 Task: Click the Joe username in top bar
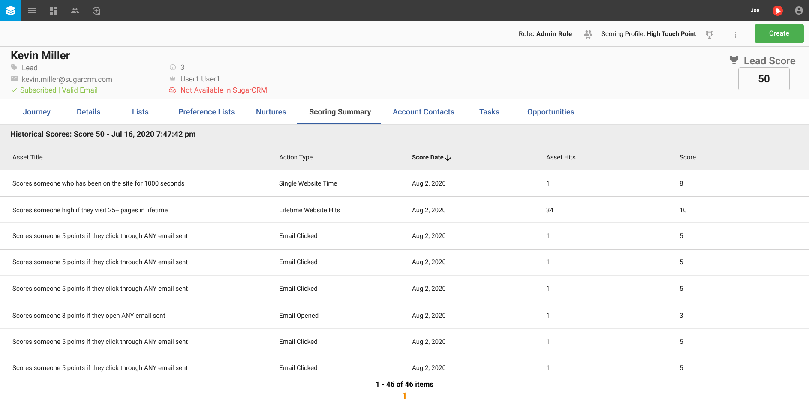point(755,10)
